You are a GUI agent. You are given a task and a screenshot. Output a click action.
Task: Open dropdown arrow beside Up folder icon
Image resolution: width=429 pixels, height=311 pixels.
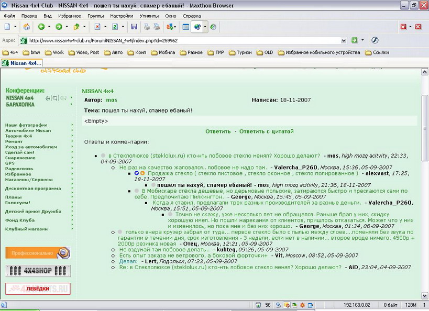[x=84, y=27]
